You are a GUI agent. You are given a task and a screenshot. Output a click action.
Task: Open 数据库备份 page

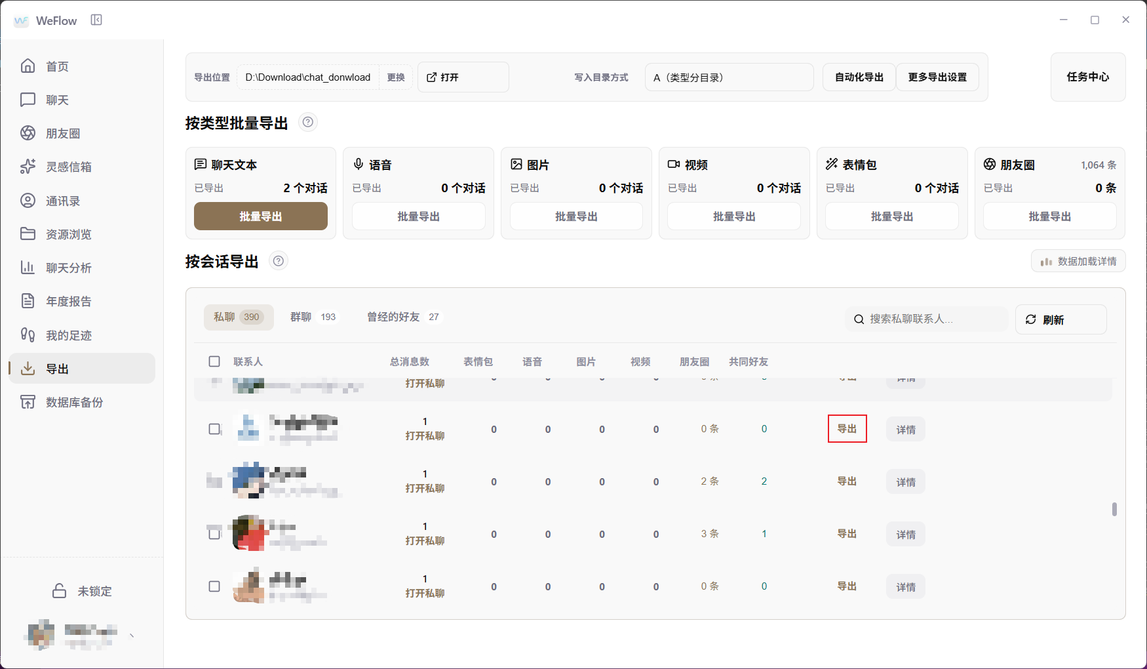82,402
